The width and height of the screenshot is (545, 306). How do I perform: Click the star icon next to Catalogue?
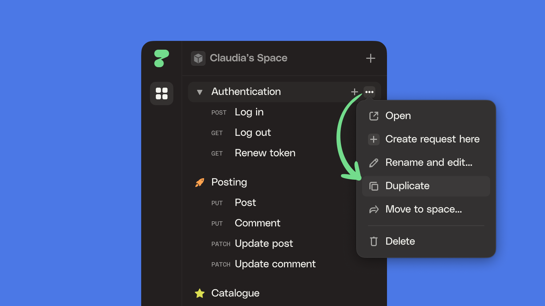pos(200,293)
